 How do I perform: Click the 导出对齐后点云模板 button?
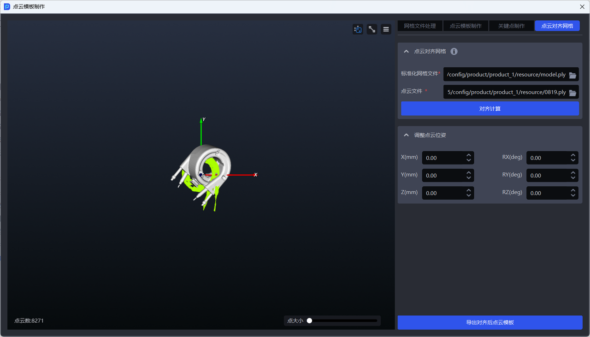pyautogui.click(x=490, y=322)
